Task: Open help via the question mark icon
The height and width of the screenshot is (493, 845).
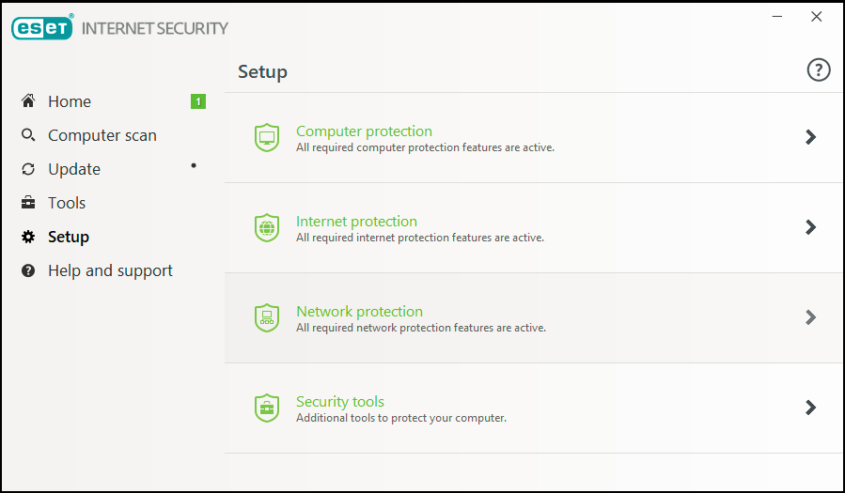Action: [819, 70]
